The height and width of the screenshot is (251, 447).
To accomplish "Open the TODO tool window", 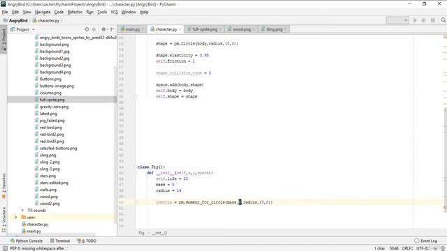I will 87,241.
